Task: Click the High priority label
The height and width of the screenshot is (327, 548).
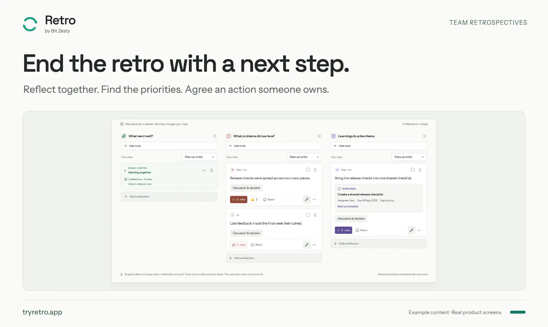Action: click(387, 201)
